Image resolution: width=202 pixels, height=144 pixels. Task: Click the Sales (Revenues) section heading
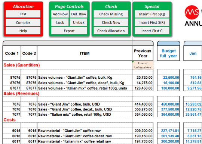[x=21, y=94]
